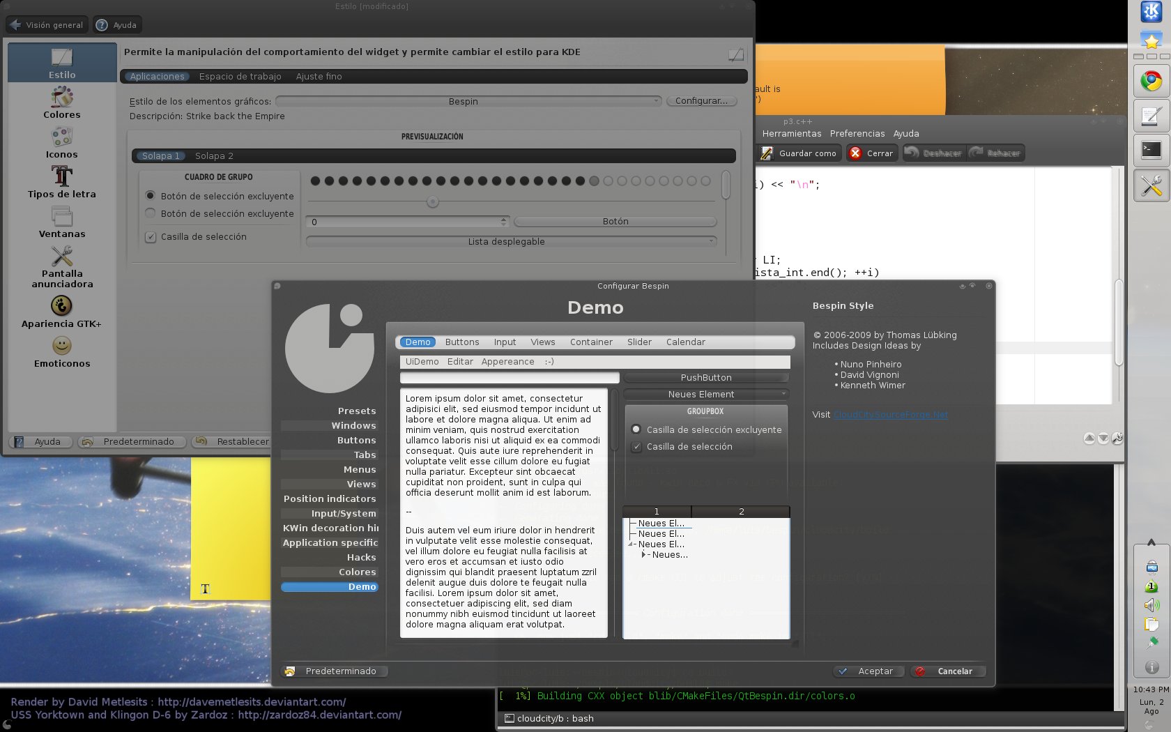
Task: Expand the system tray arrow
Action: 1151,542
